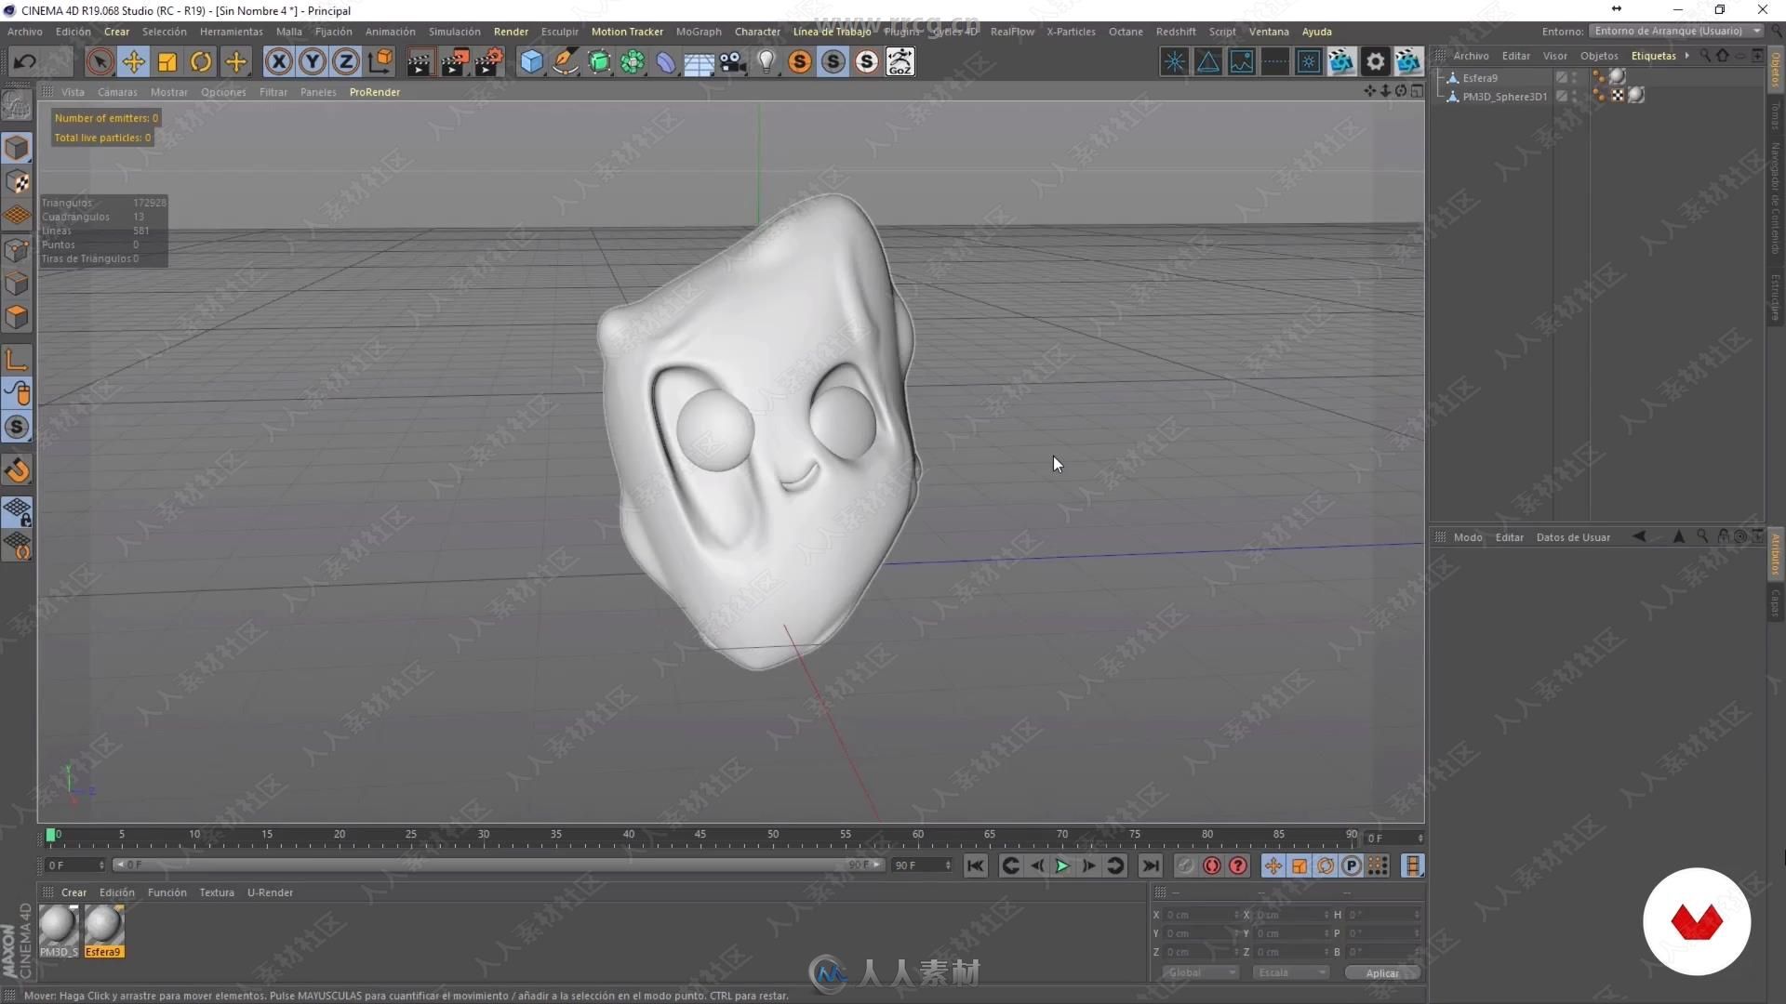Activate the Rotate tool in top toolbar
The image size is (1786, 1004).
[201, 62]
